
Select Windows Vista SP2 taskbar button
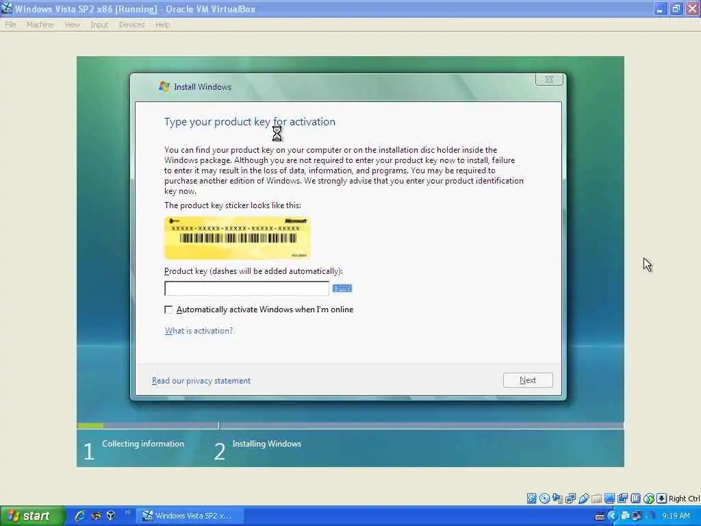coord(190,516)
